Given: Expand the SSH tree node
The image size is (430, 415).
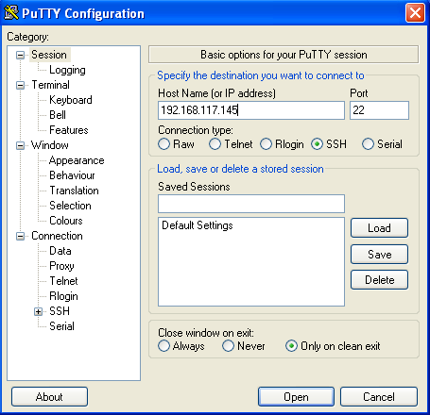Looking at the screenshot, I should (39, 311).
